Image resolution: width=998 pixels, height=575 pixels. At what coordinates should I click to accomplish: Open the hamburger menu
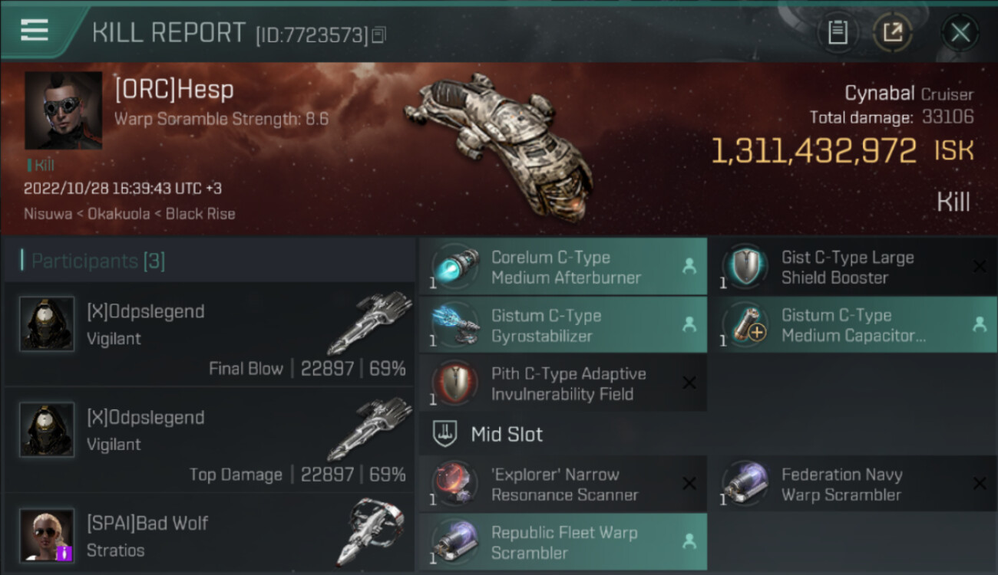tap(35, 31)
